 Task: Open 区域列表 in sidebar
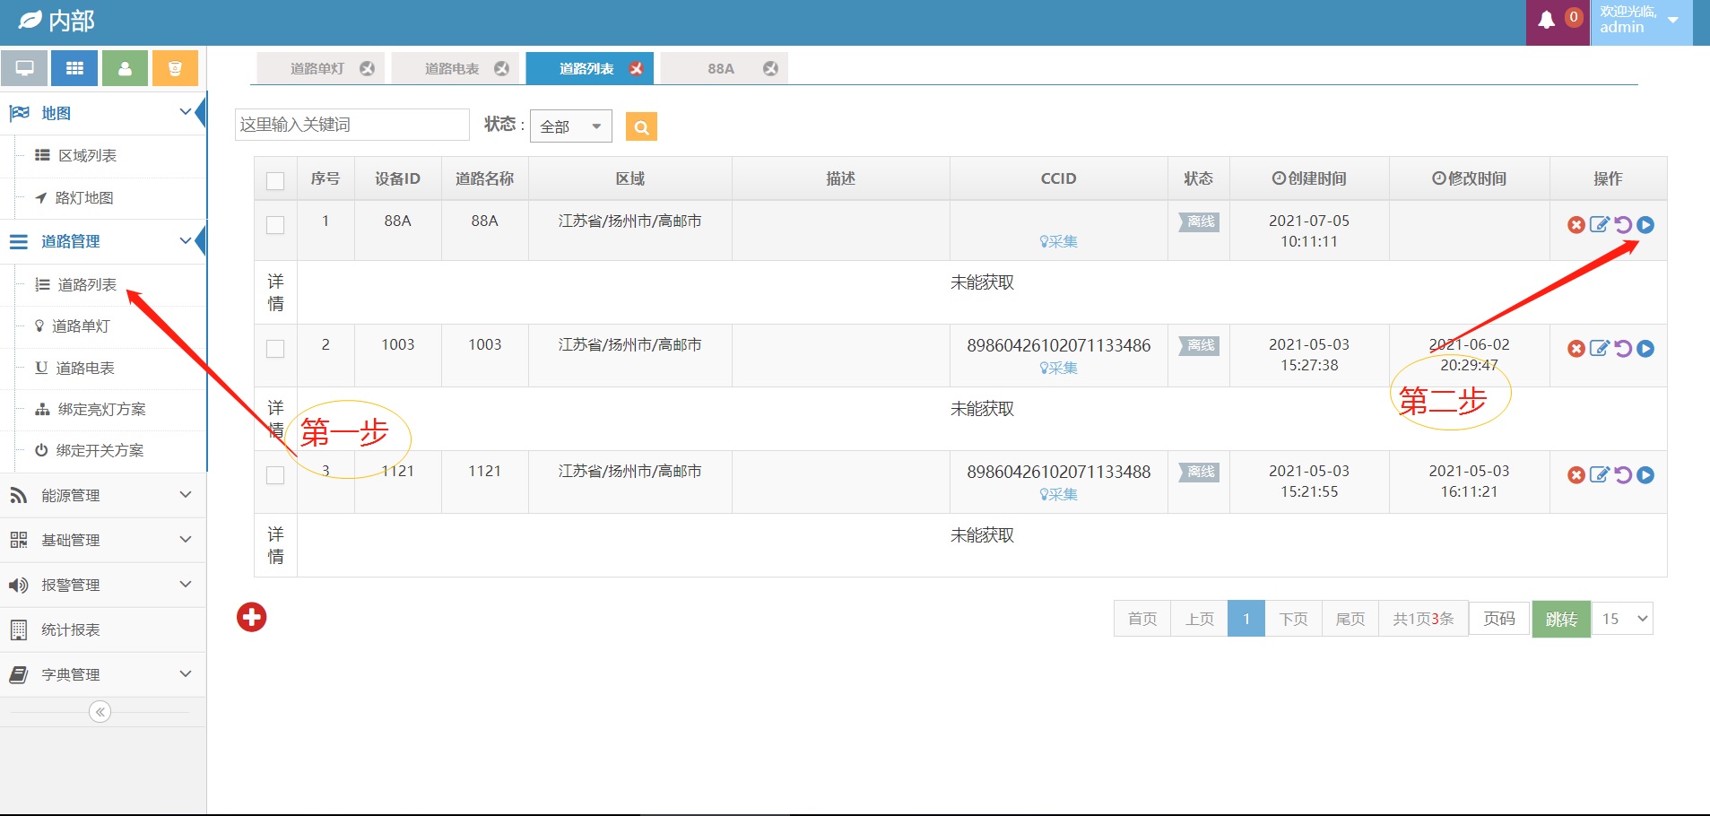(87, 156)
